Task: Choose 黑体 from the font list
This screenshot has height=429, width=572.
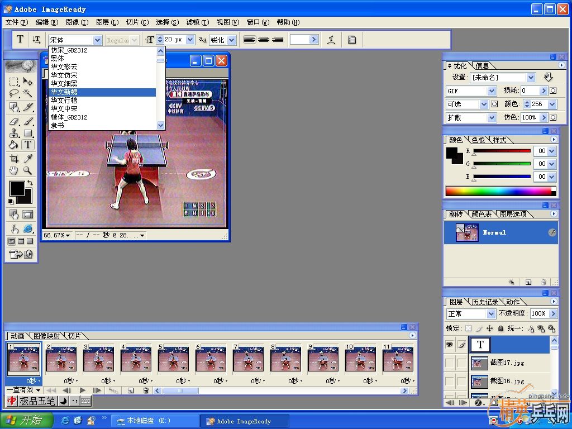Action: click(103, 58)
